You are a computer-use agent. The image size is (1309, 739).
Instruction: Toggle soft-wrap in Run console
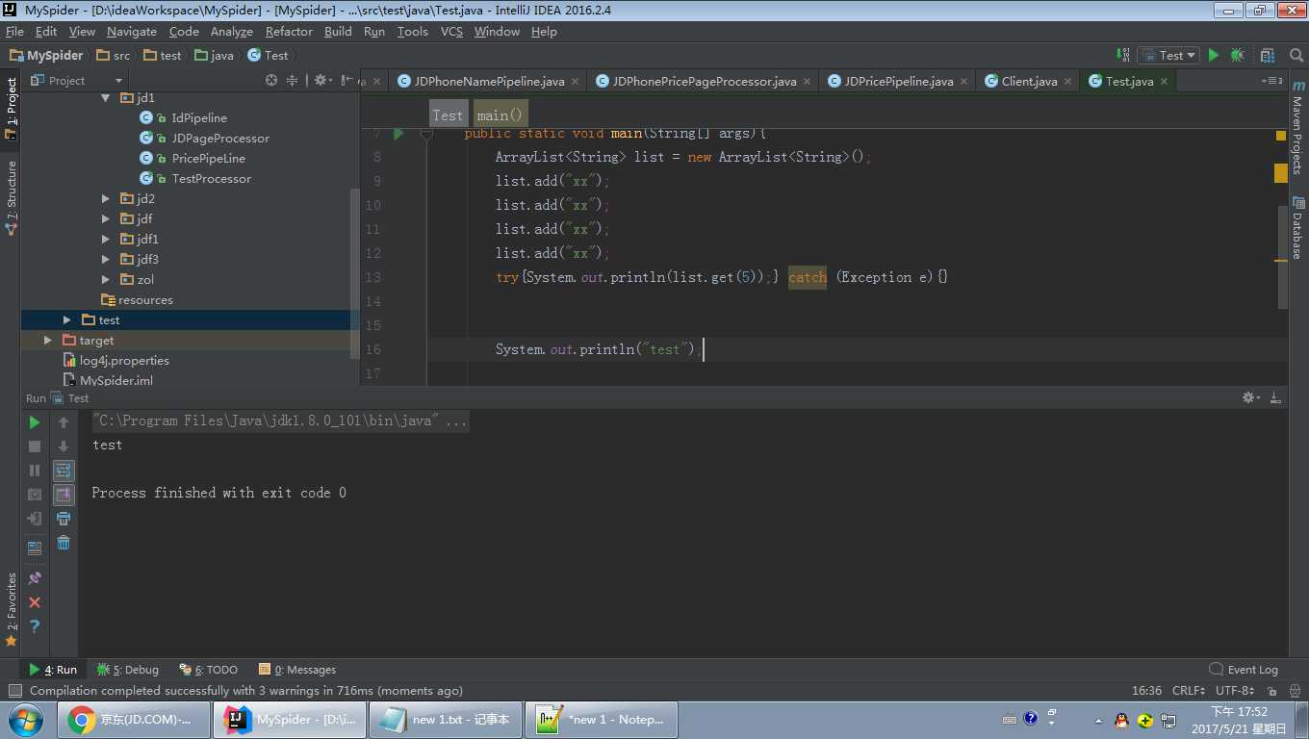point(64,471)
